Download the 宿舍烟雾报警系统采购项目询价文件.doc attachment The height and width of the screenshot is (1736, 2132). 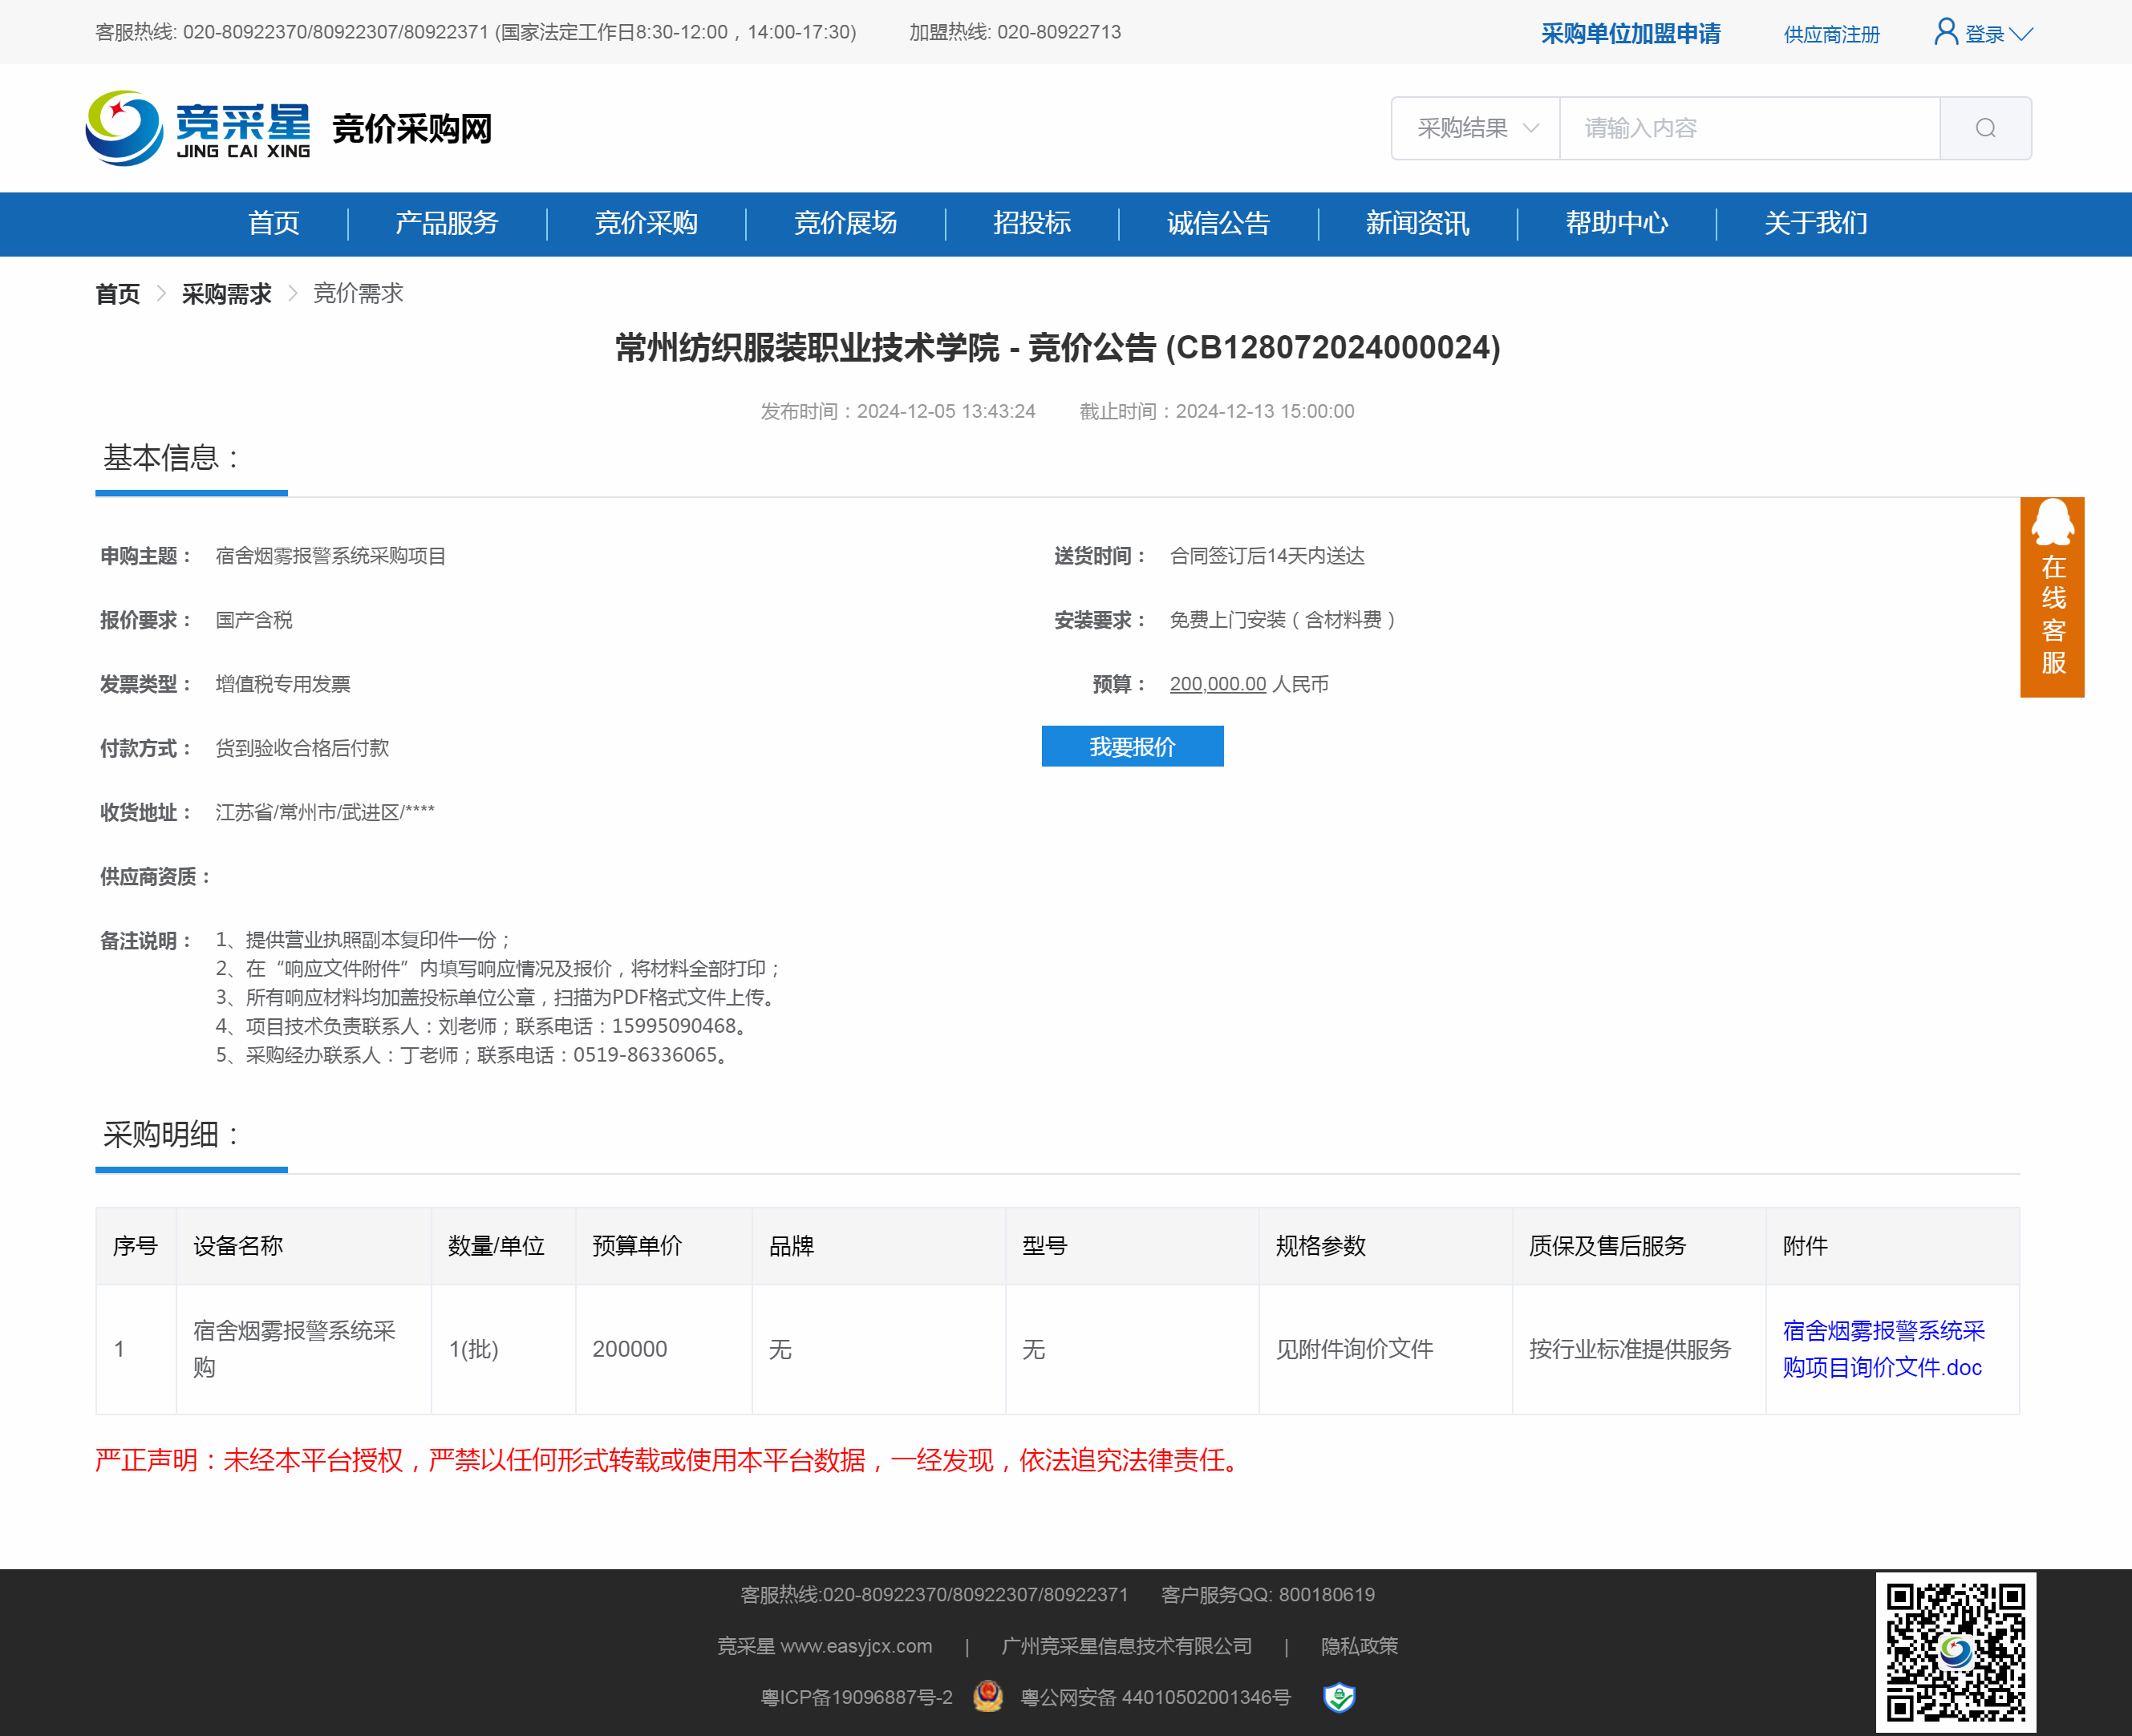coord(1883,1348)
